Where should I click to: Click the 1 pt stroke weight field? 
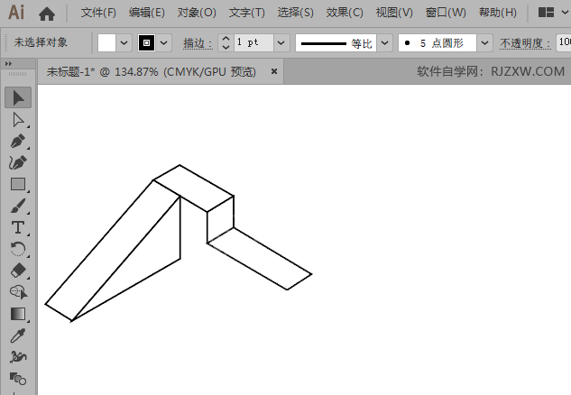pos(253,43)
